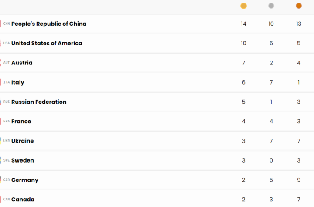Screen dimensions: 314x207
Task: Click the Canada flag icon
Action: [x=1, y=200]
